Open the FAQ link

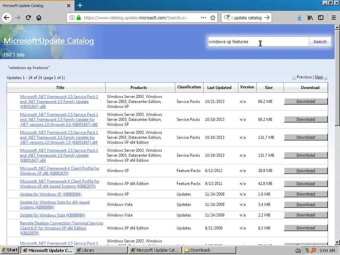[7, 54]
